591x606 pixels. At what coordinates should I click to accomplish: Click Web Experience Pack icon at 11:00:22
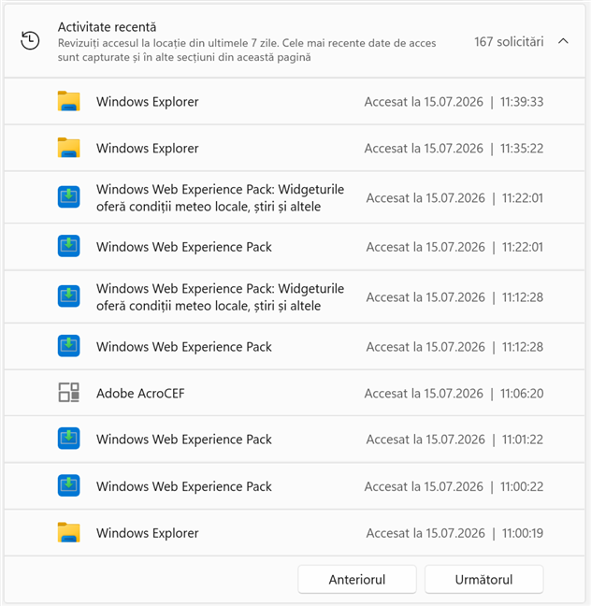click(69, 485)
